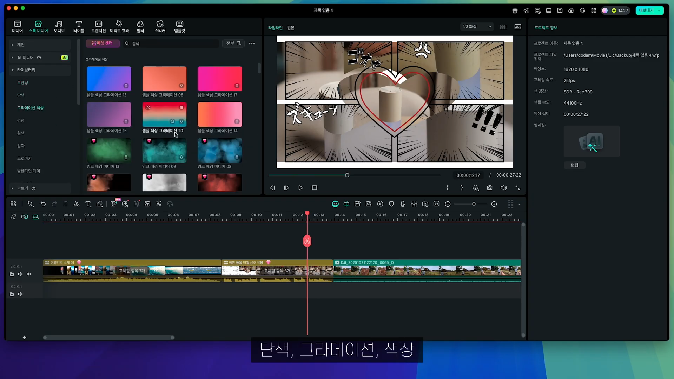Open the 트랜지션 tab
674x379 pixels.
point(98,26)
